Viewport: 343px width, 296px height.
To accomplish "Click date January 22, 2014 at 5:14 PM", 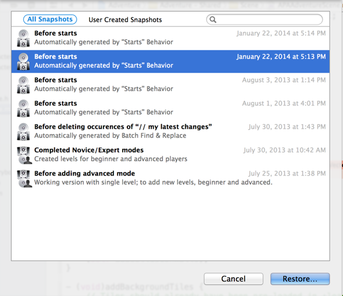I will click(281, 33).
